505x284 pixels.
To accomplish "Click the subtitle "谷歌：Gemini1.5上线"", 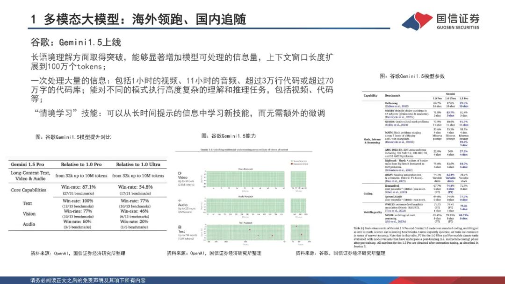I will [x=76, y=42].
